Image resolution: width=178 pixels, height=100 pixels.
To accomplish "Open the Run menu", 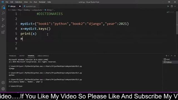I will [x=35, y=2].
